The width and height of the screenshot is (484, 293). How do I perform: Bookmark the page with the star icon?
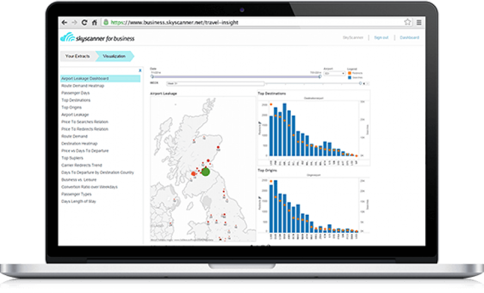[407, 23]
